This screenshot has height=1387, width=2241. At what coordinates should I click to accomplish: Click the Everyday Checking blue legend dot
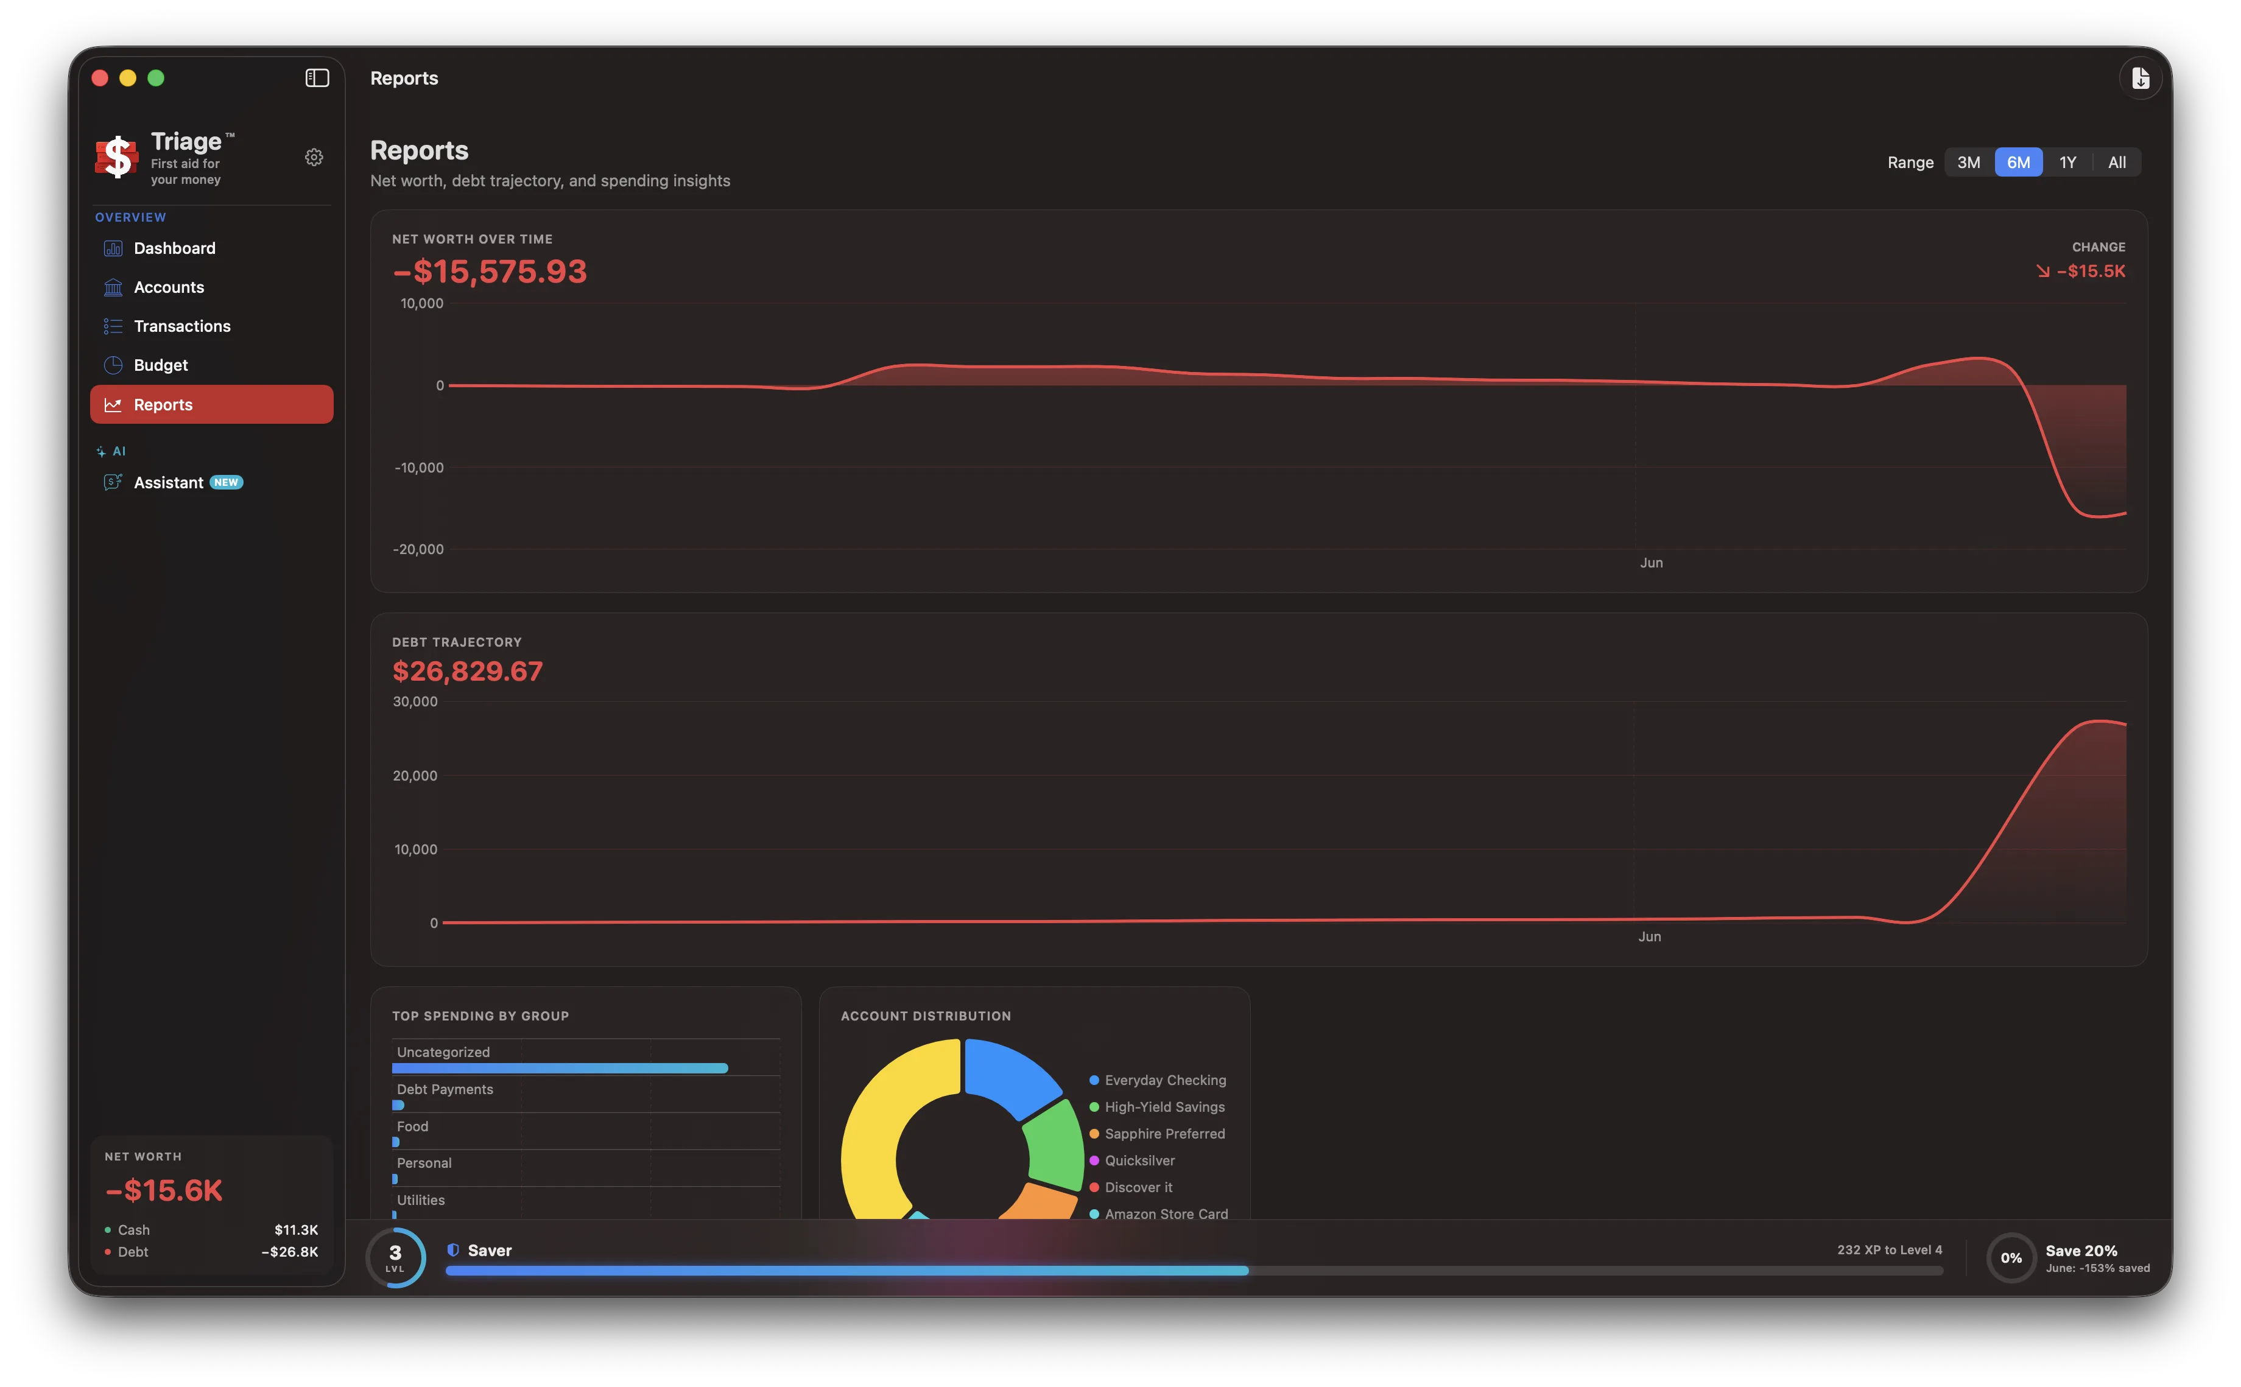point(1094,1081)
